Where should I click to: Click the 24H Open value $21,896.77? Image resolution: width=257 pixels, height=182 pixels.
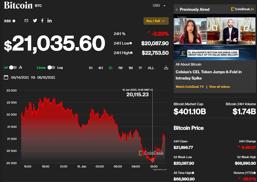[x=183, y=147]
